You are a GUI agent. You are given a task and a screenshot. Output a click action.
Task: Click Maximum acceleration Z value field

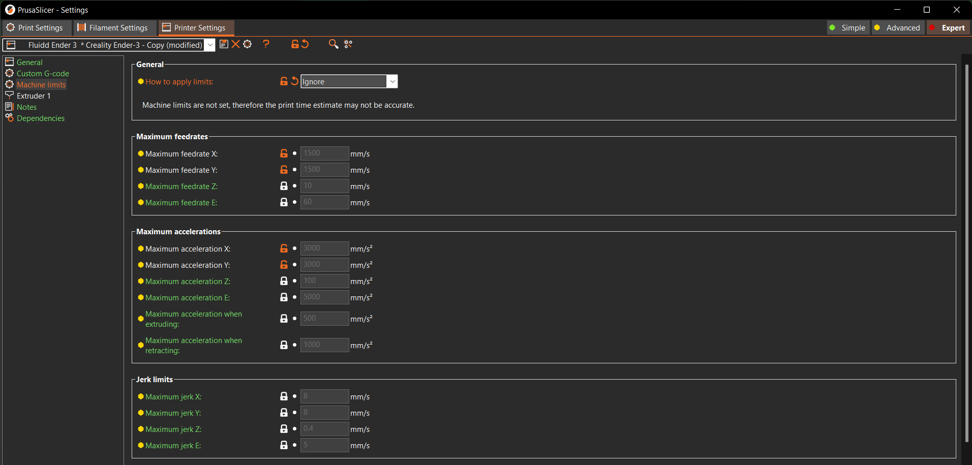tap(324, 281)
